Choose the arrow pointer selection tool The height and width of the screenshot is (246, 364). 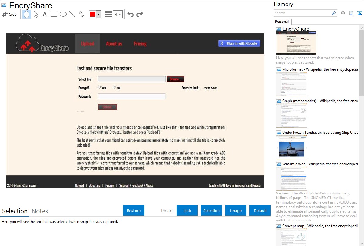(36, 14)
